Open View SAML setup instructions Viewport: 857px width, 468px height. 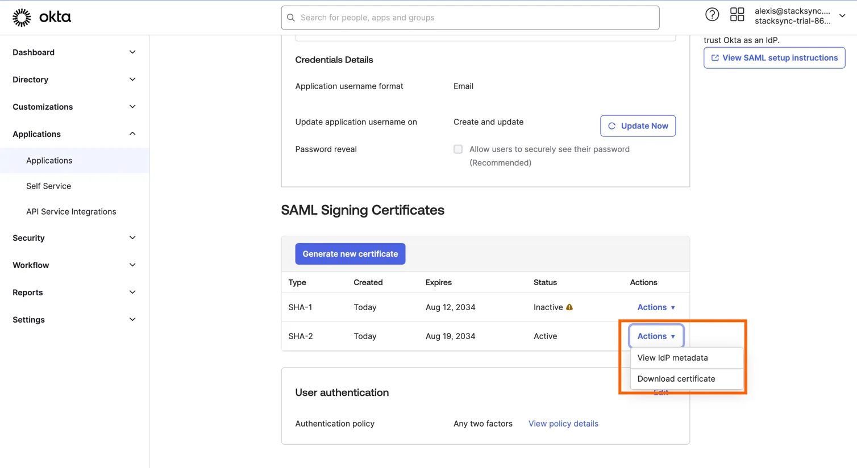[774, 58]
